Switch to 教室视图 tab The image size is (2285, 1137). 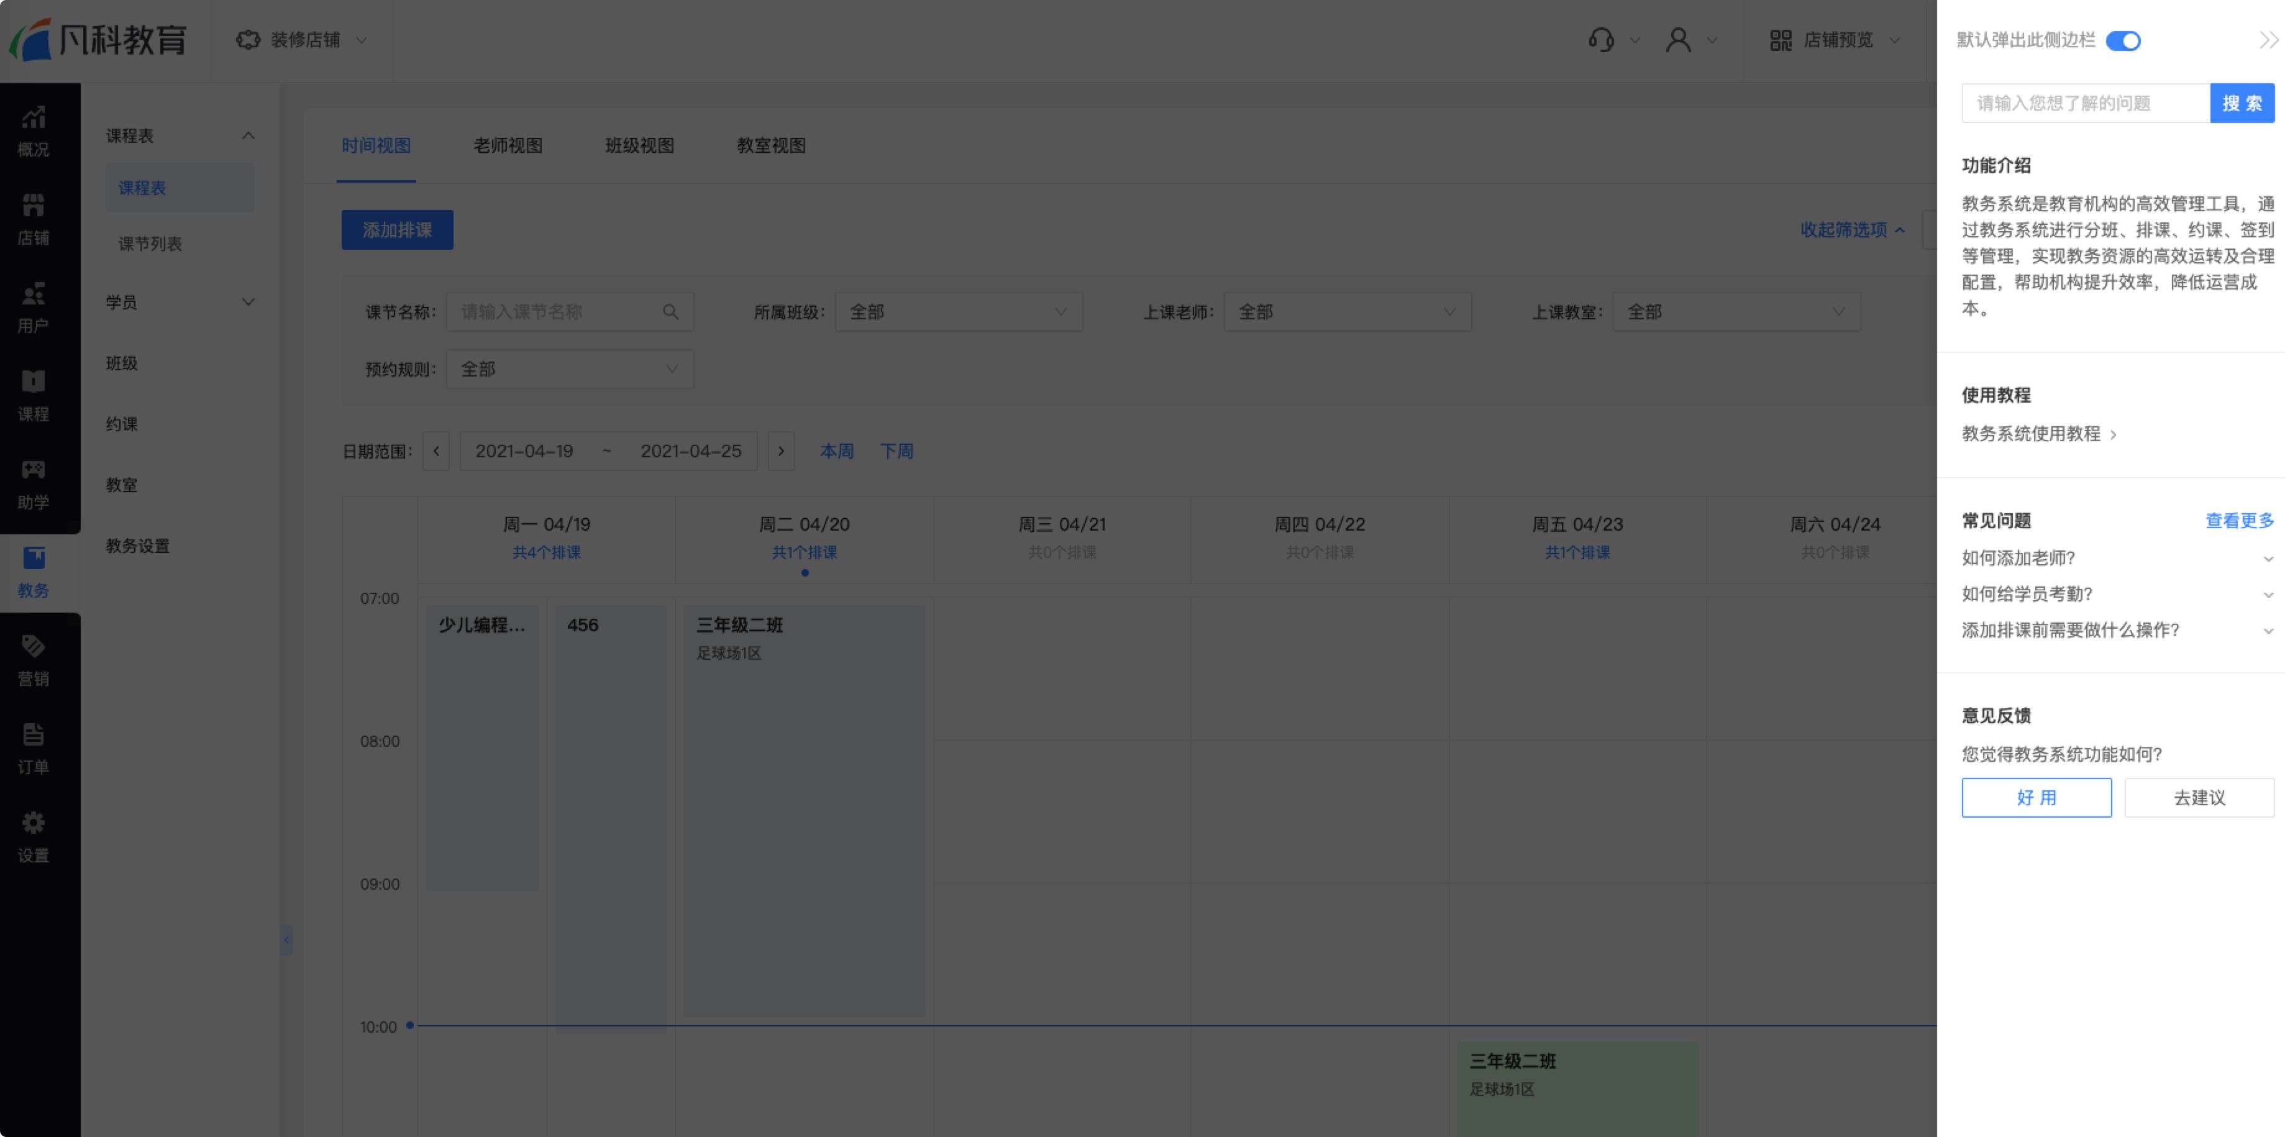click(x=771, y=145)
